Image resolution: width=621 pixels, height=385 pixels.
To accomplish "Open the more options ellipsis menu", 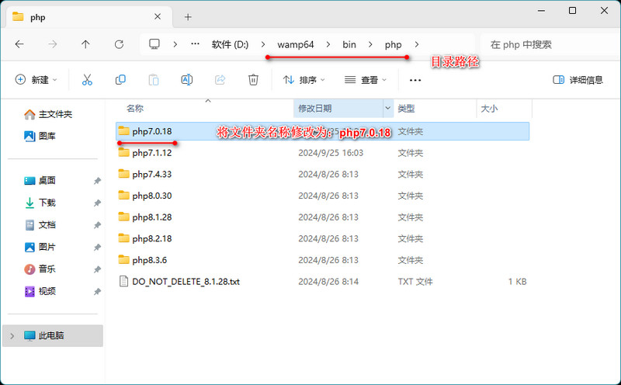I will pyautogui.click(x=415, y=80).
